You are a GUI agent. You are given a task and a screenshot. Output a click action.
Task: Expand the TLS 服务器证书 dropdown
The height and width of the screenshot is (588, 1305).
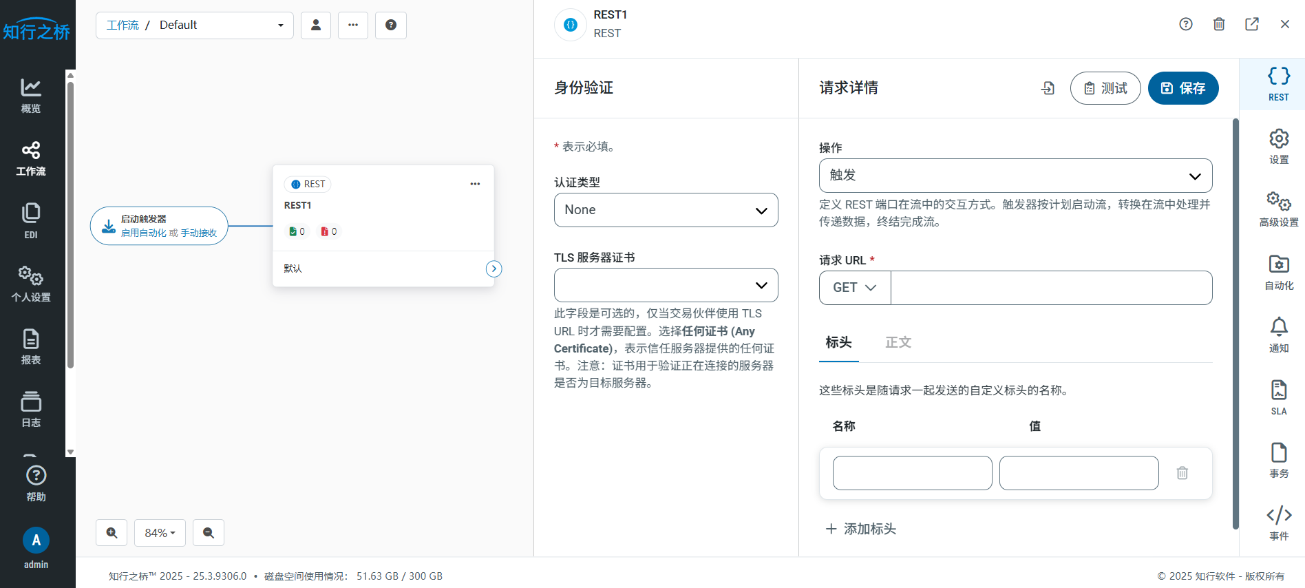coord(666,285)
